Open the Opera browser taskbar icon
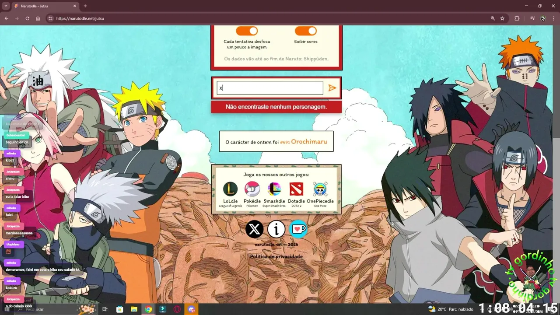Viewport: 560px width, 315px height. (x=177, y=309)
